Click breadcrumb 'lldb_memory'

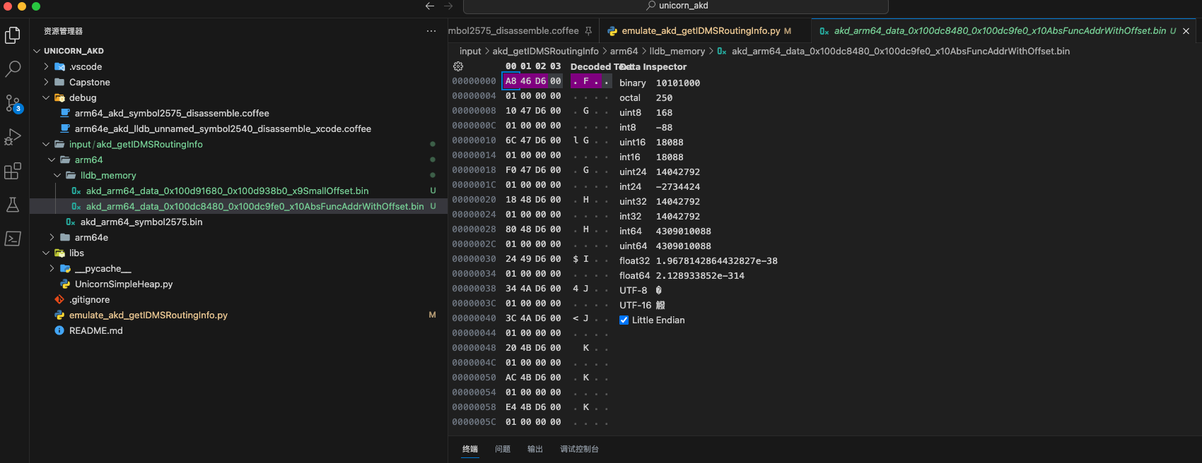coord(677,51)
